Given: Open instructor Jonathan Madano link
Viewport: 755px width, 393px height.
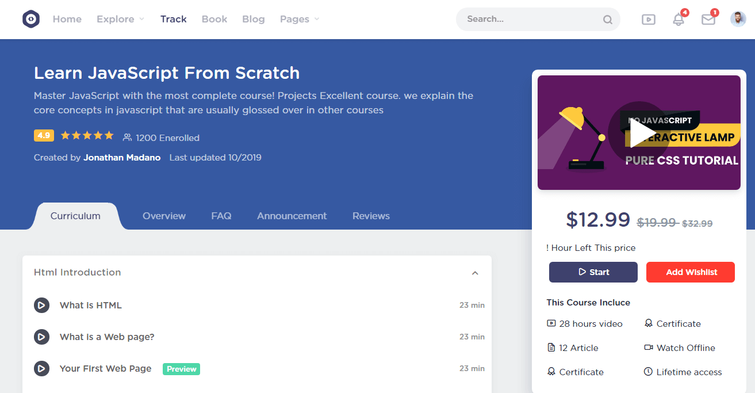Looking at the screenshot, I should pos(122,158).
